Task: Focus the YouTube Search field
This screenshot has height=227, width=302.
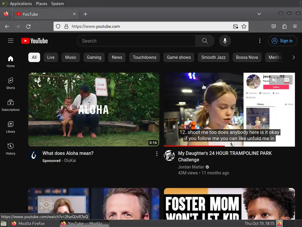Action: pos(136,41)
